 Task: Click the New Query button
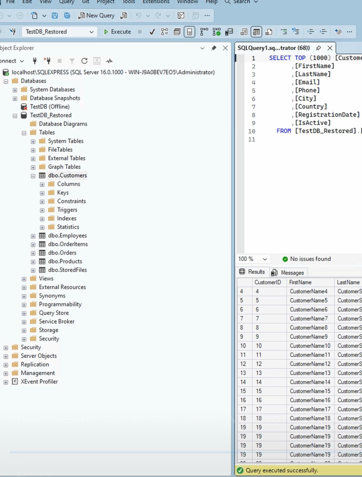coord(97,15)
